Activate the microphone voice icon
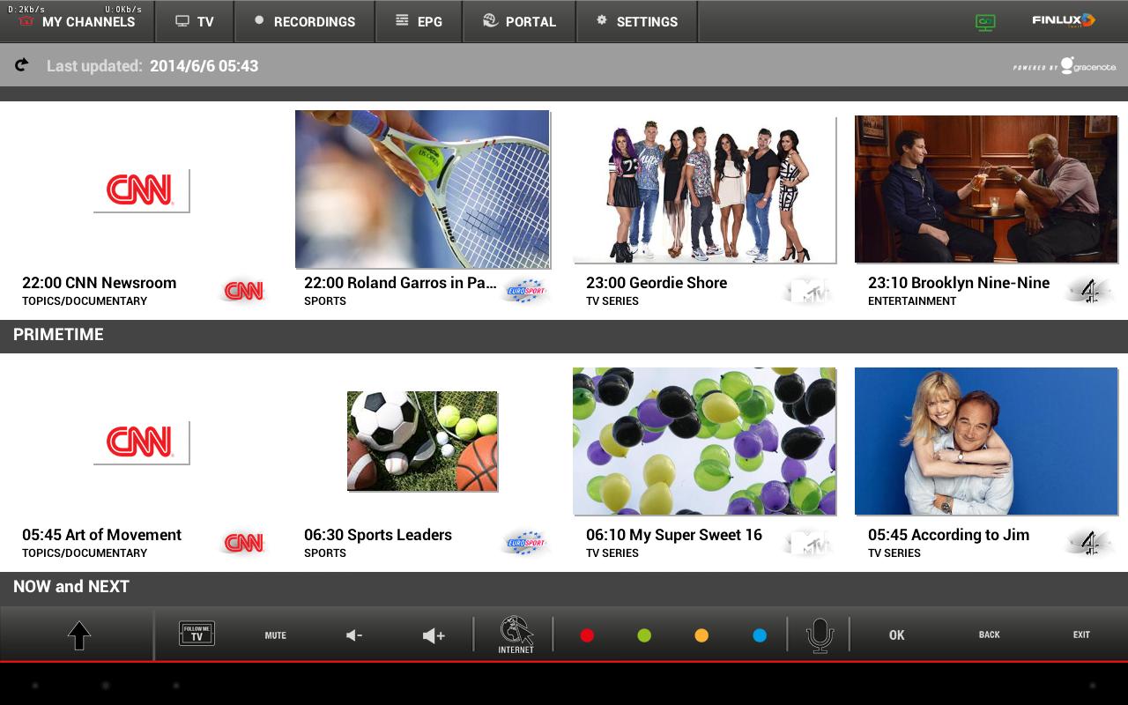This screenshot has width=1128, height=705. coord(820,634)
